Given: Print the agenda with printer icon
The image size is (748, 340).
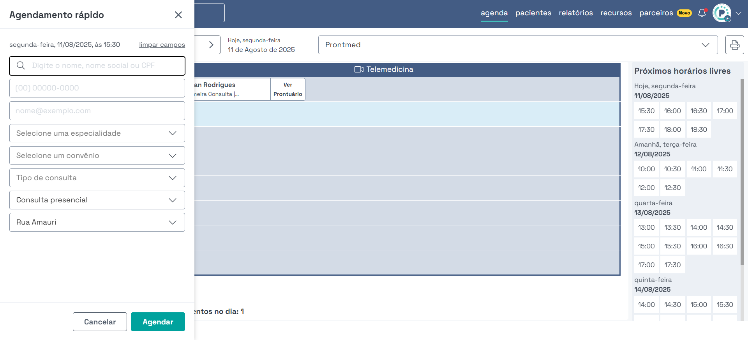Looking at the screenshot, I should pos(735,45).
